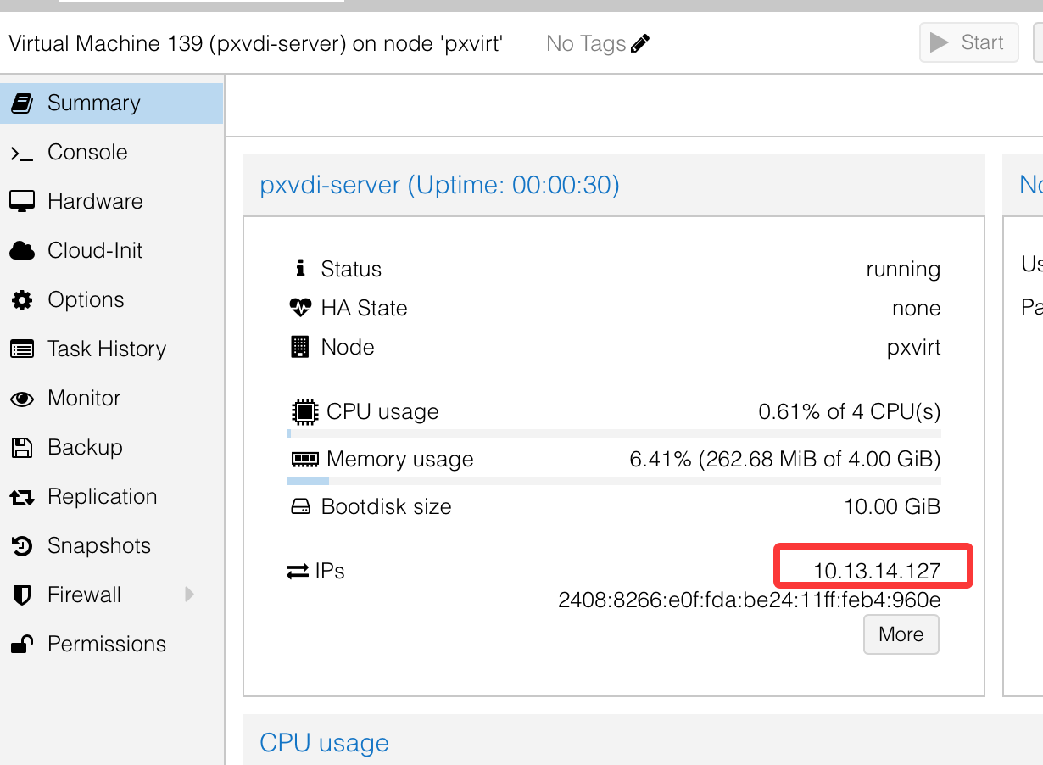Click the Snapshots history icon

tap(22, 546)
